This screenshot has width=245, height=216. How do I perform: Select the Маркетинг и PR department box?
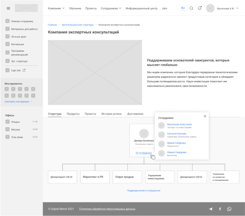pos(95,177)
